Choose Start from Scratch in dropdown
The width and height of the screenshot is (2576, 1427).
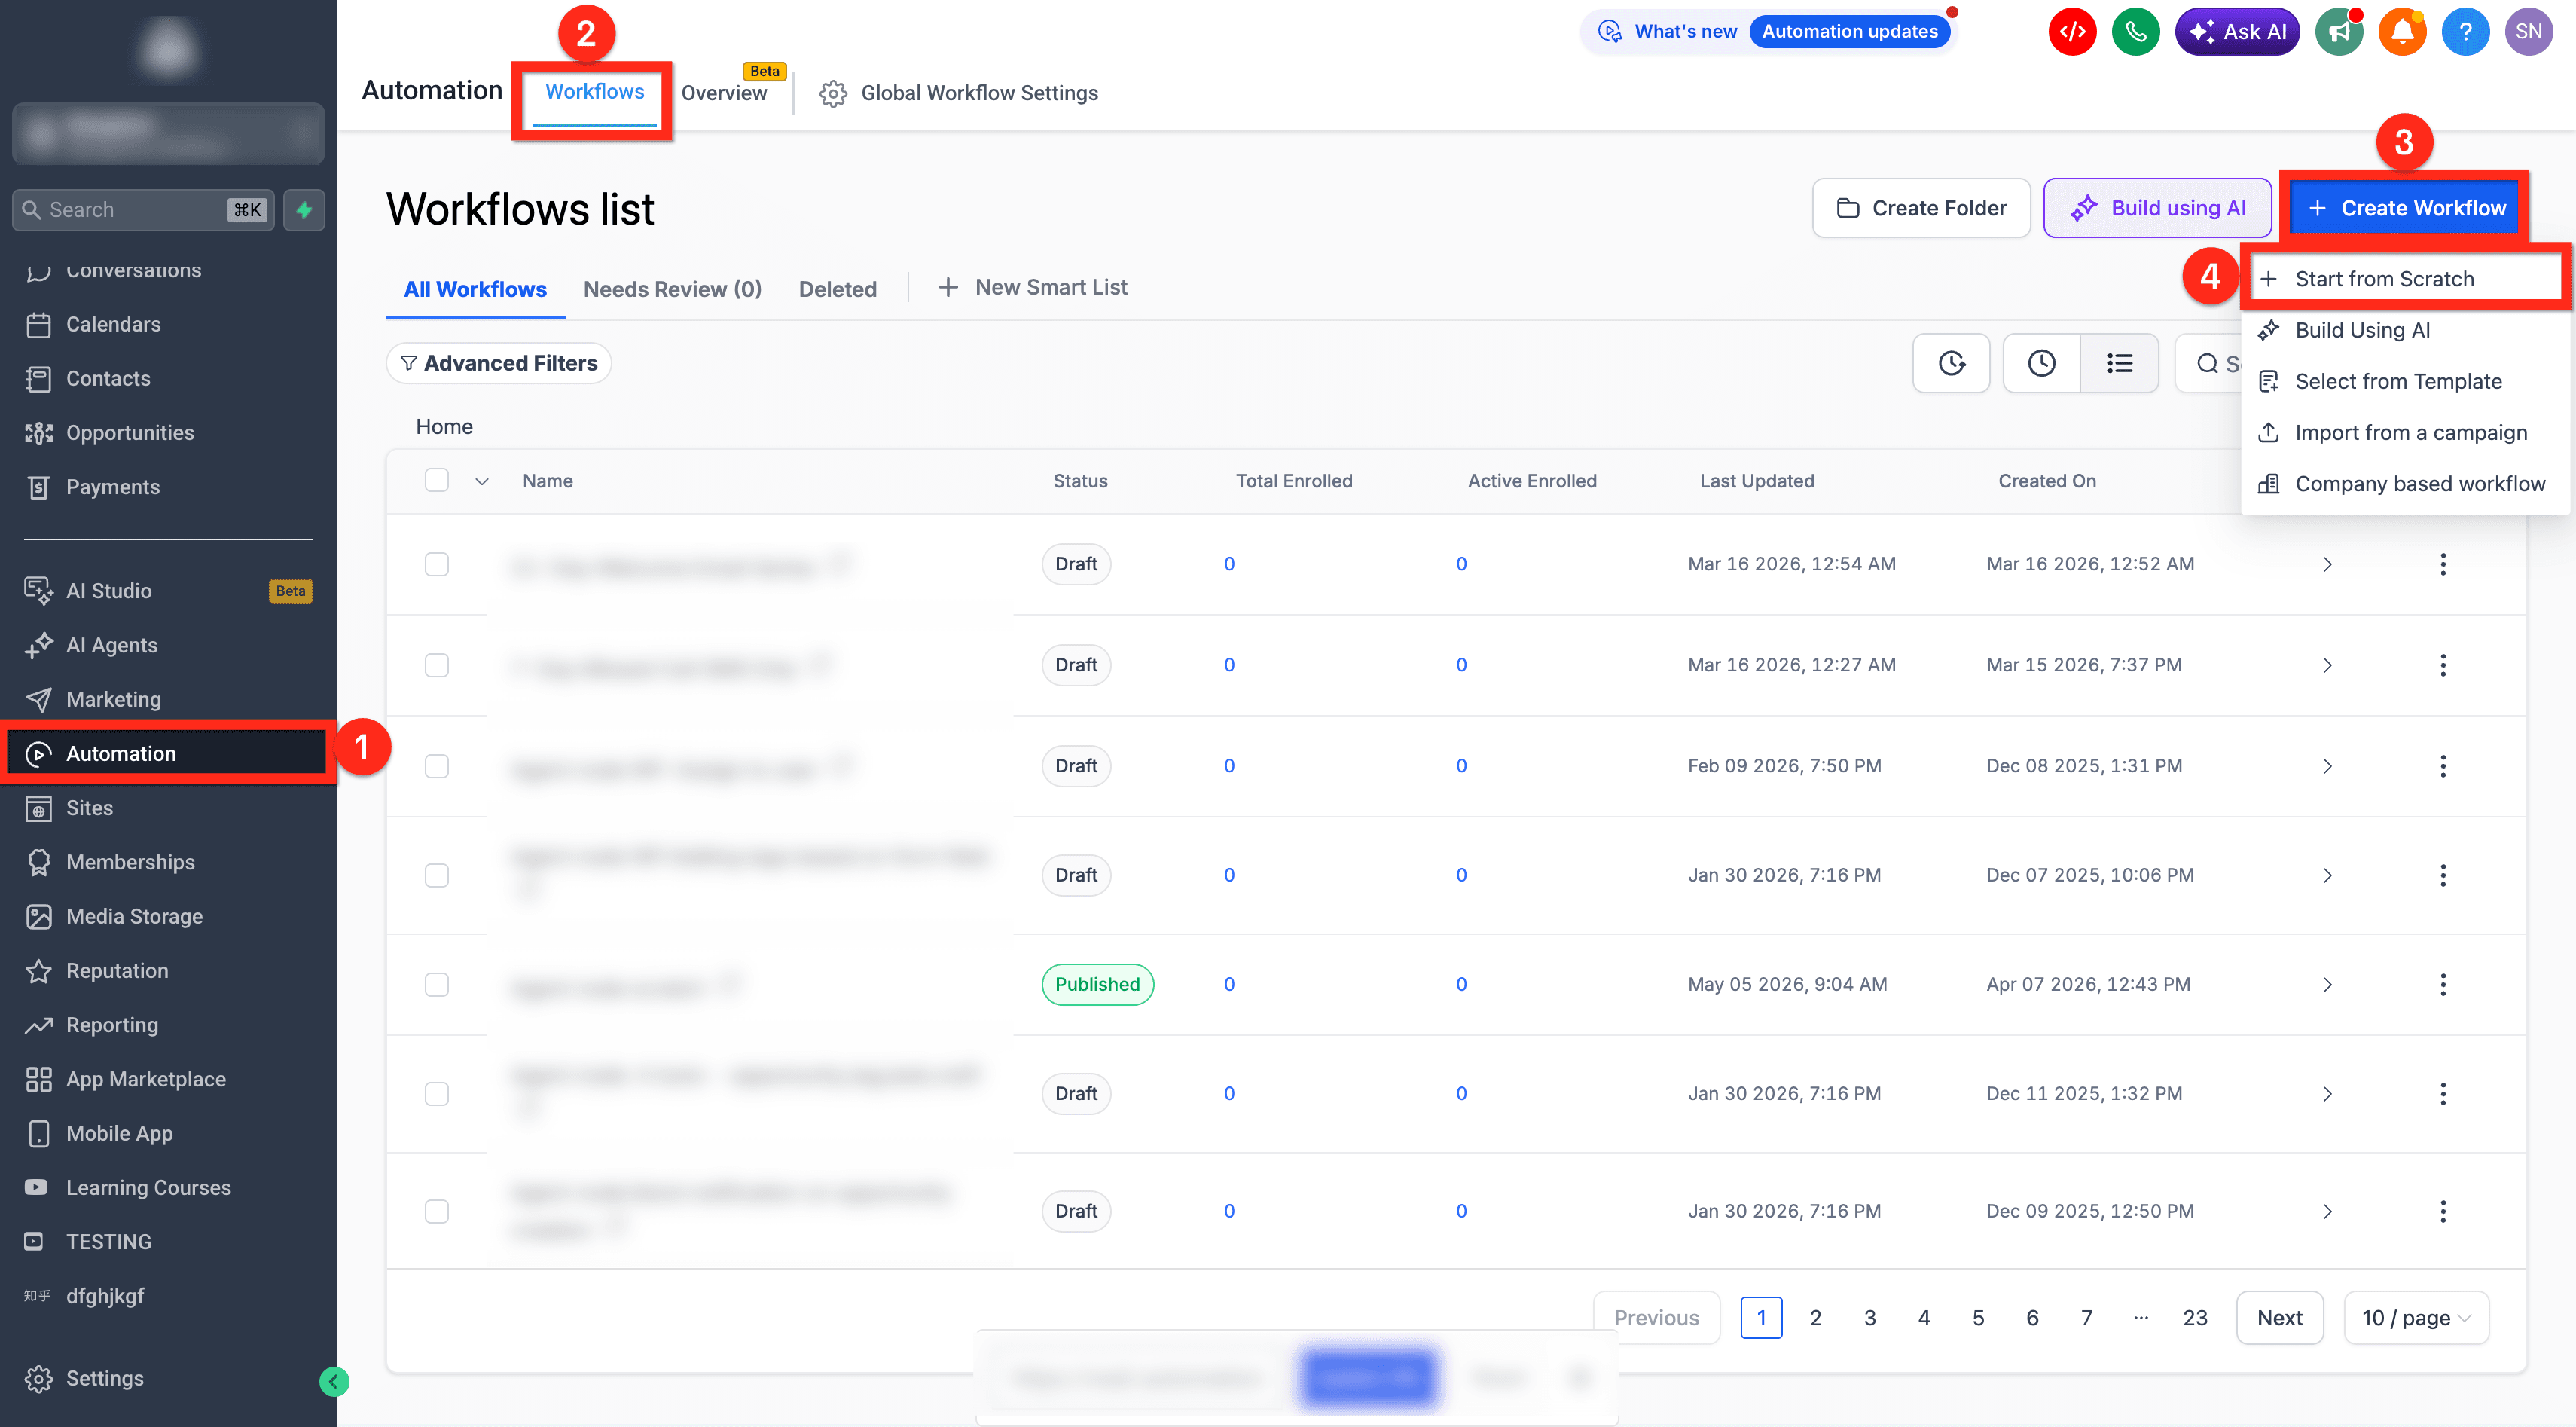[2405, 279]
